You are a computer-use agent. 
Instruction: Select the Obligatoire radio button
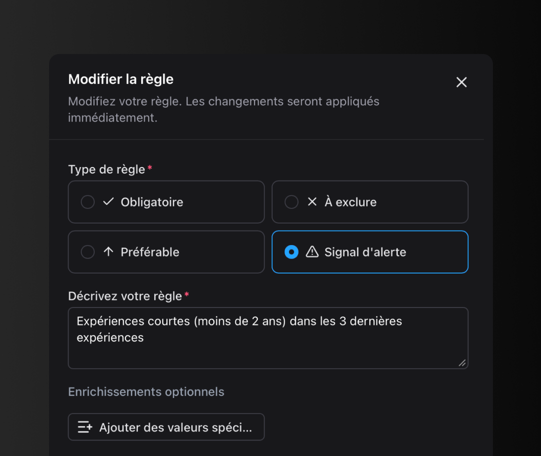(x=88, y=202)
